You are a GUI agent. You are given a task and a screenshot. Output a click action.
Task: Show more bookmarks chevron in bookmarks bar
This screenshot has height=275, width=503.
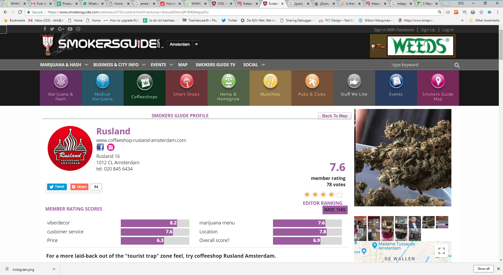pos(462,20)
